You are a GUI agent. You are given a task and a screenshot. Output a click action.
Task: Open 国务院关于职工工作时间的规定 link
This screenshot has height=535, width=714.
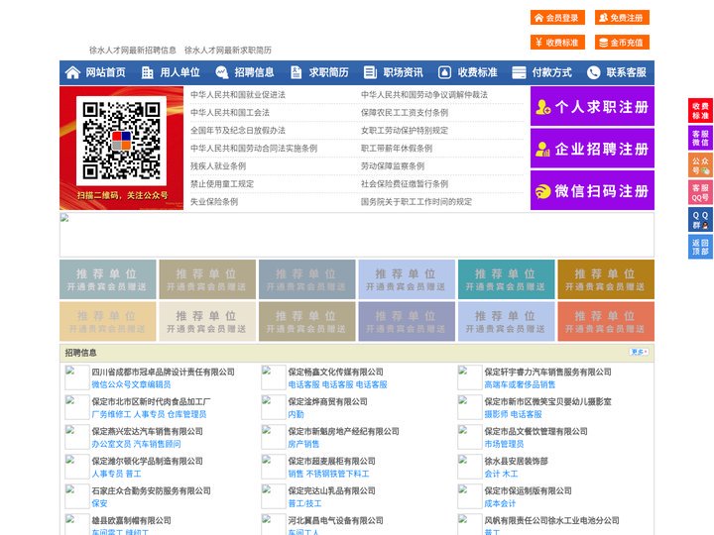point(416,201)
